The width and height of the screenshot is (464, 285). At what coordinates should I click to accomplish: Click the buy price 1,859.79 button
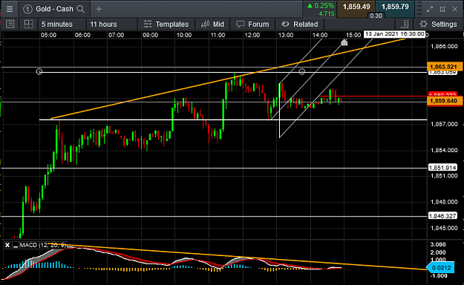(x=395, y=8)
